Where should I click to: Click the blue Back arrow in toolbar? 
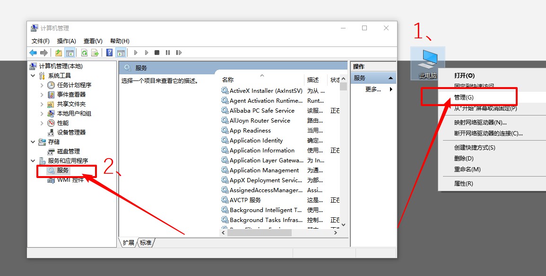tap(33, 53)
